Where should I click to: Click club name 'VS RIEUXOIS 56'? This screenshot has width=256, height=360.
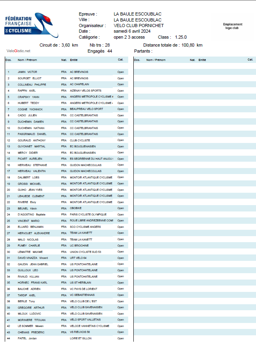pos(80,332)
